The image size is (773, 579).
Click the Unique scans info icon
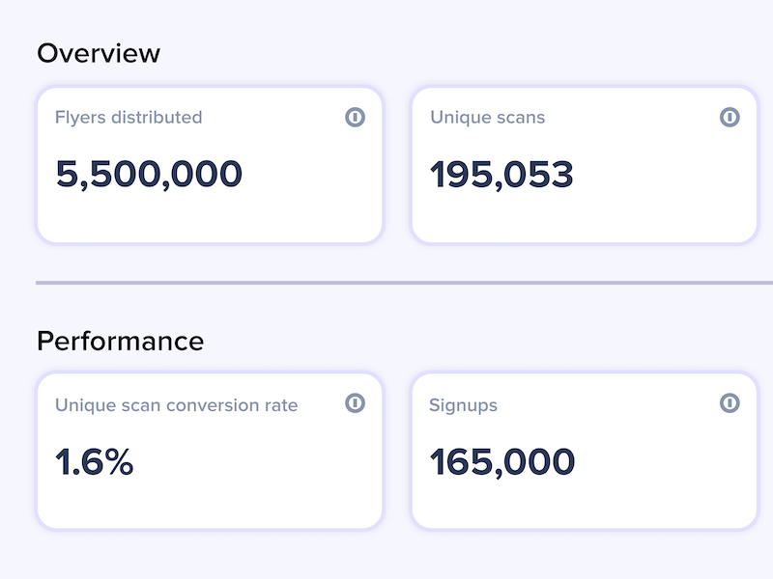coord(730,117)
